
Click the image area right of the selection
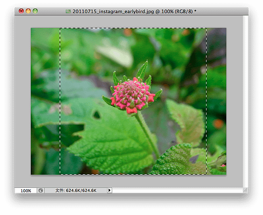pos(217,101)
